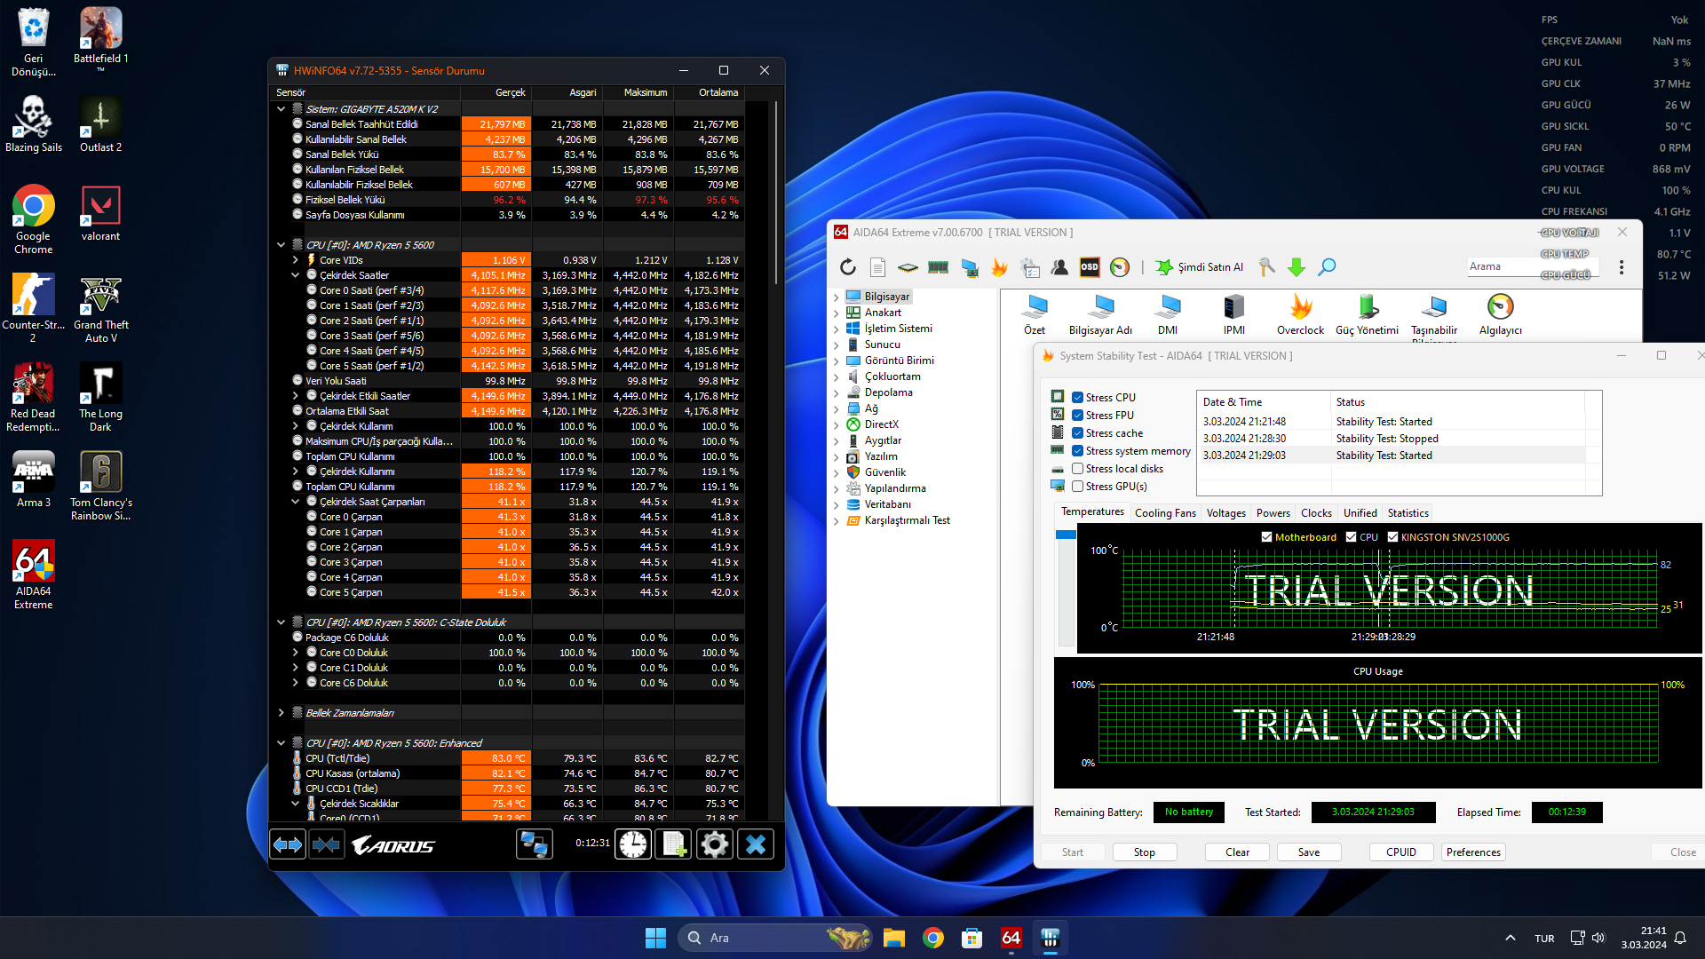Image resolution: width=1705 pixels, height=959 pixels.
Task: Expand the Anakart tree node
Action: click(836, 313)
